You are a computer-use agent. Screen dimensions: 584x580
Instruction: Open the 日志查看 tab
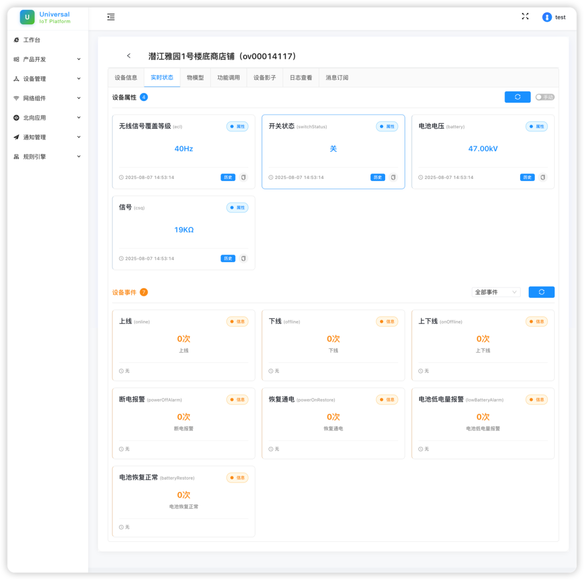tap(301, 78)
